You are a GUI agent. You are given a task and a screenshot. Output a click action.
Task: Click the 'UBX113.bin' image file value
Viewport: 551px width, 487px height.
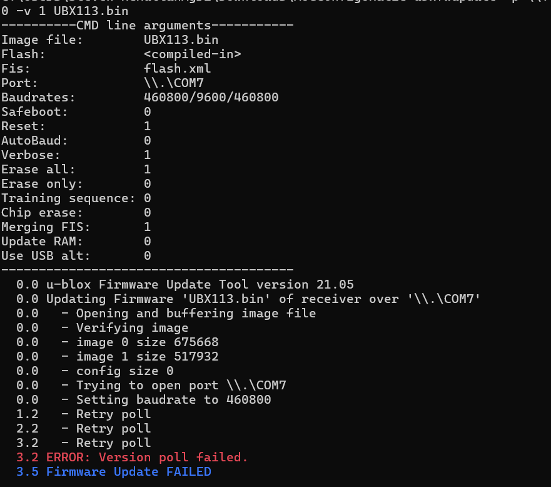(181, 39)
